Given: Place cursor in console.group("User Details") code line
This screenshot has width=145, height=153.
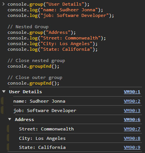Looking at the screenshot, I should (48, 4).
